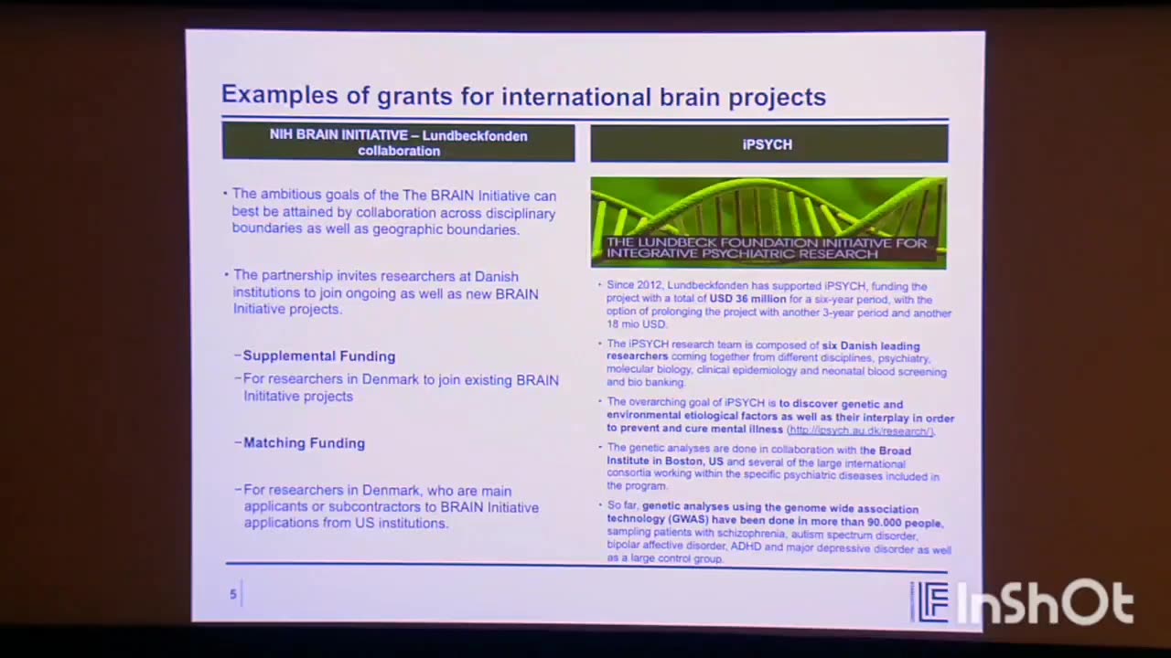Click the line 'boundaries as well as geographic boundaries.'

(x=375, y=229)
